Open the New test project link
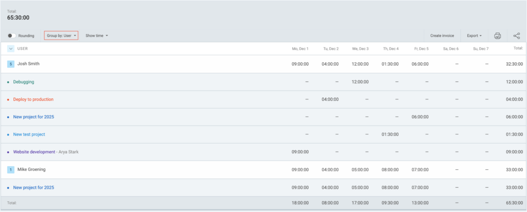527x212 pixels. click(29, 134)
